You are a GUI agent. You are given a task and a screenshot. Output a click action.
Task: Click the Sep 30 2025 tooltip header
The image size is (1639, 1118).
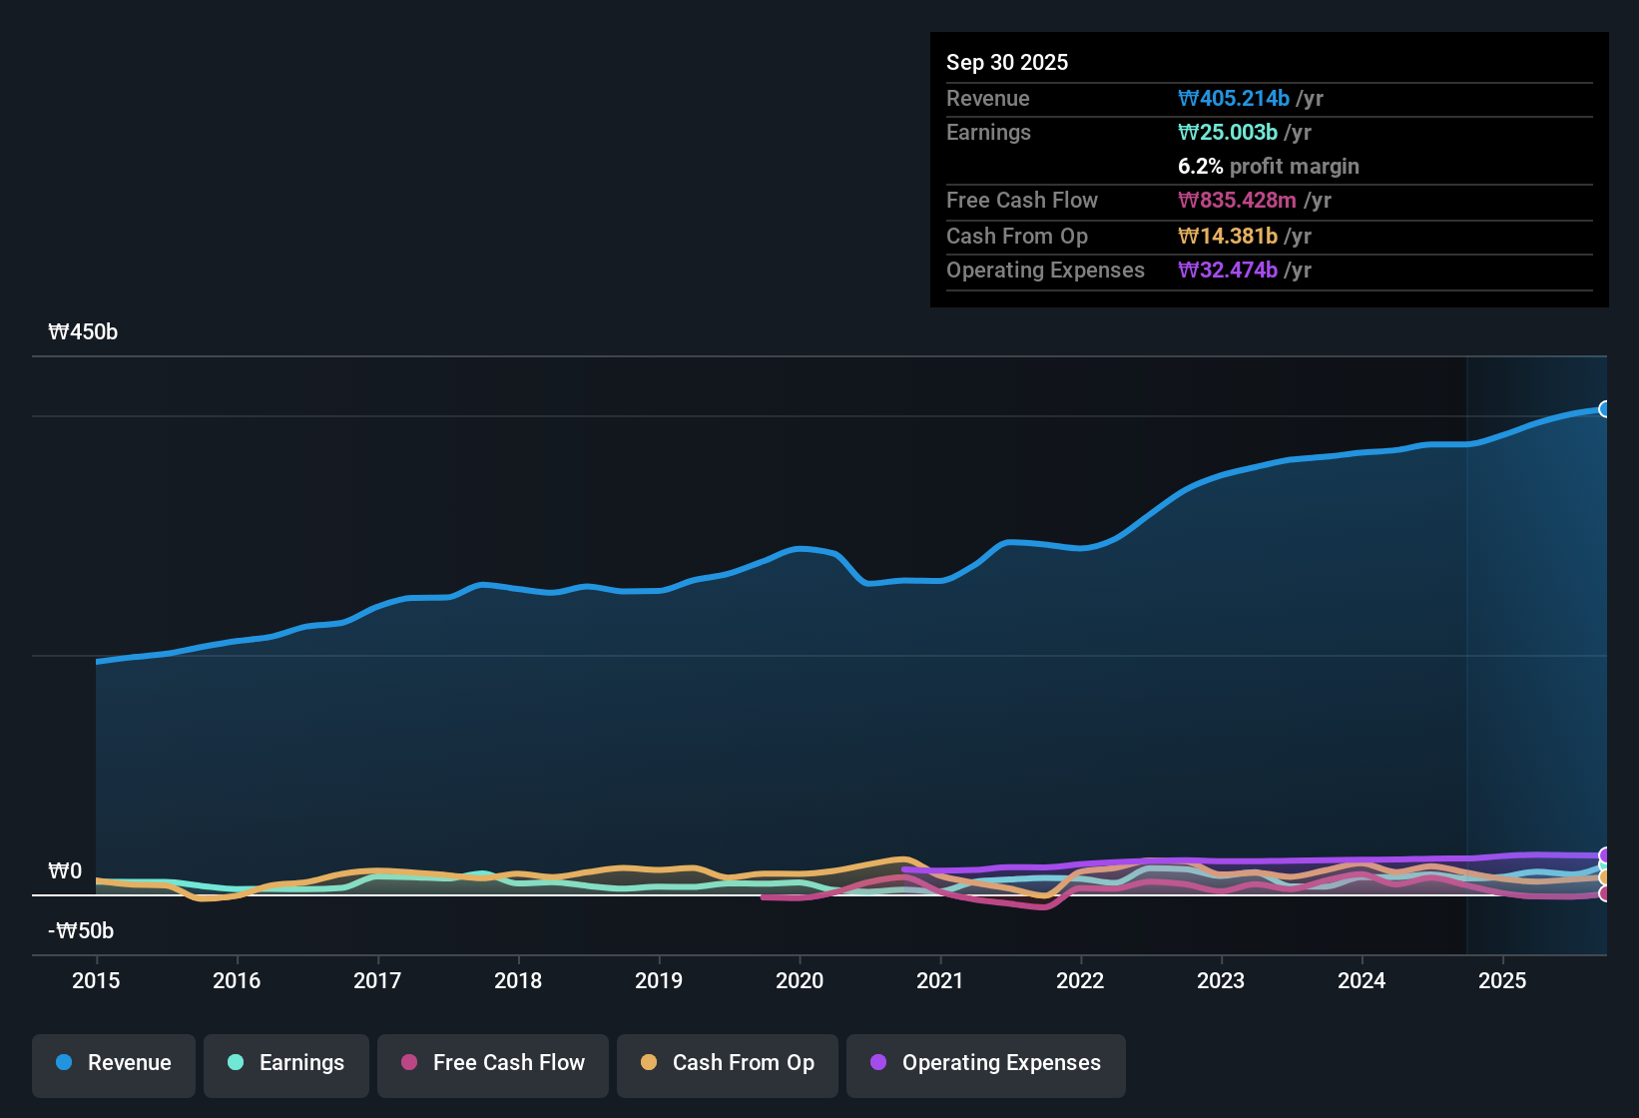(1007, 62)
